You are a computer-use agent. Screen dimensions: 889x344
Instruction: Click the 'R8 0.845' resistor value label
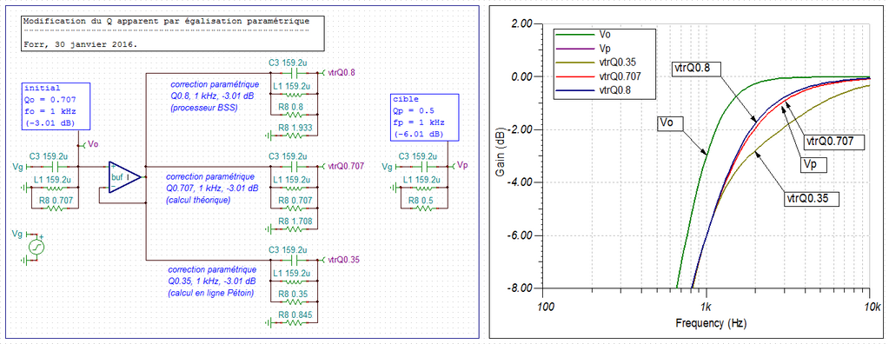click(295, 315)
